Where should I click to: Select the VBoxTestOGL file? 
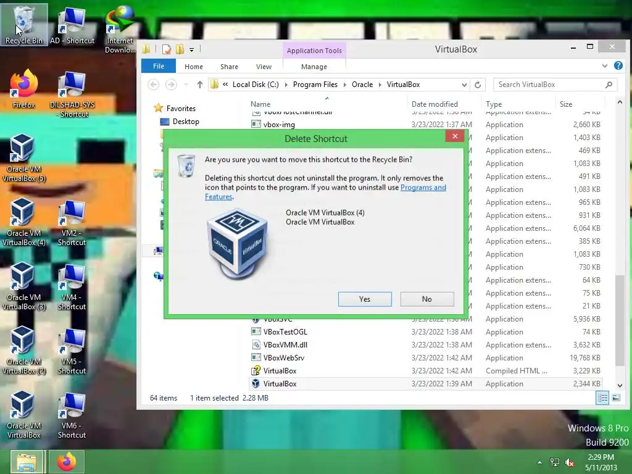tap(426, 331)
